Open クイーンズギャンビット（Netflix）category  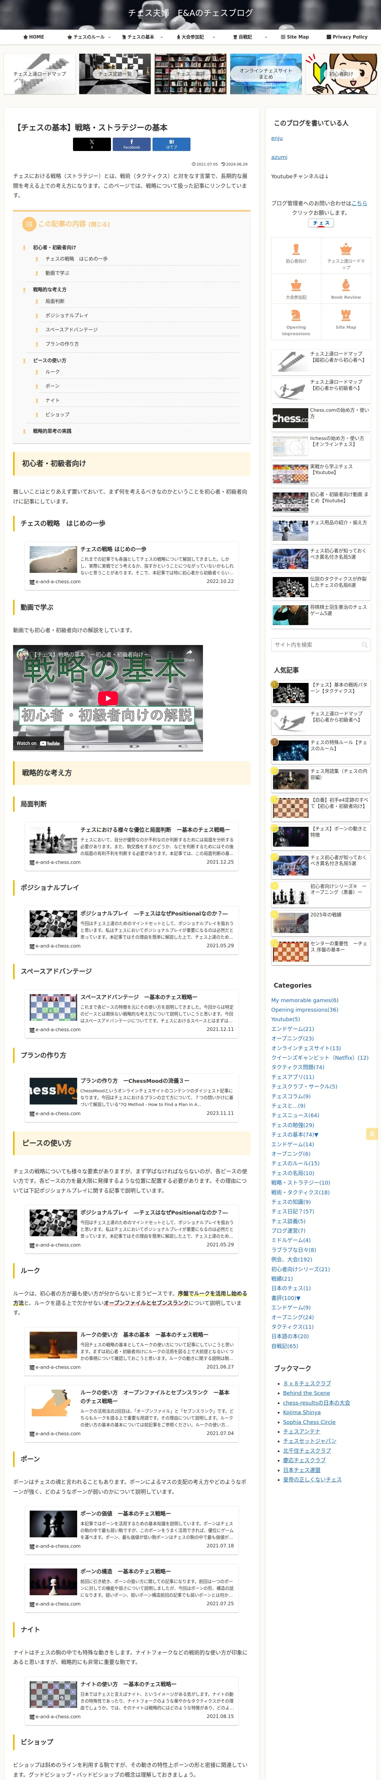[320, 1057]
